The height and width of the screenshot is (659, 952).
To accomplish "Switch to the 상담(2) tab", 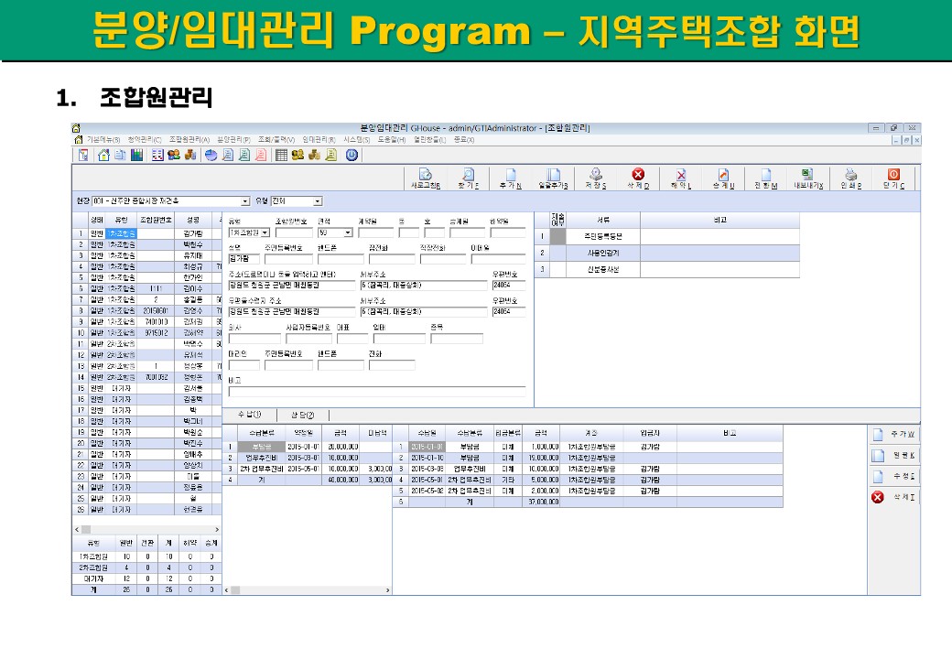I will coord(302,415).
